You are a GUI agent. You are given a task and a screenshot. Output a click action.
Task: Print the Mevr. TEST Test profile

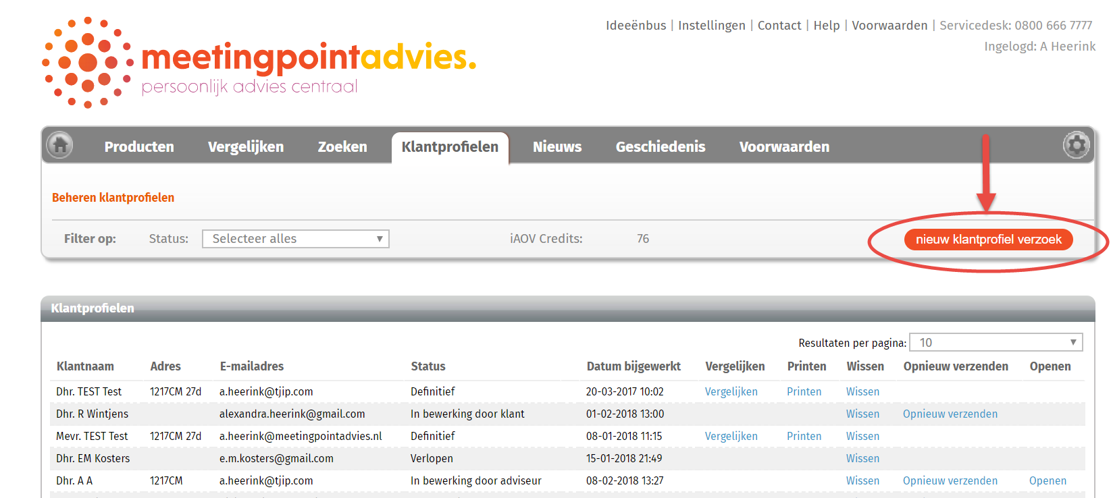point(804,437)
